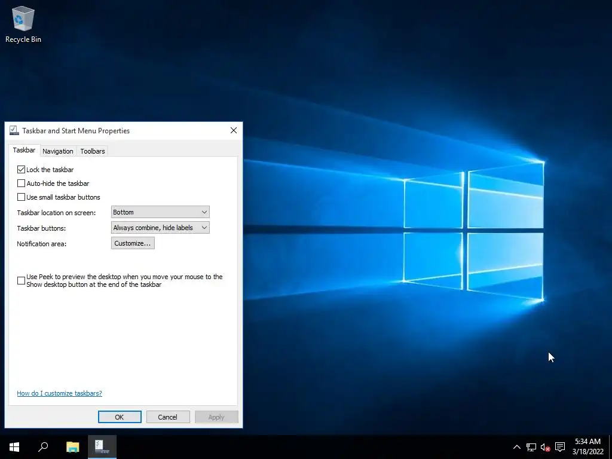Screen dimensions: 612x459
Task: Switch to the Toolbars tab
Action: pos(93,151)
